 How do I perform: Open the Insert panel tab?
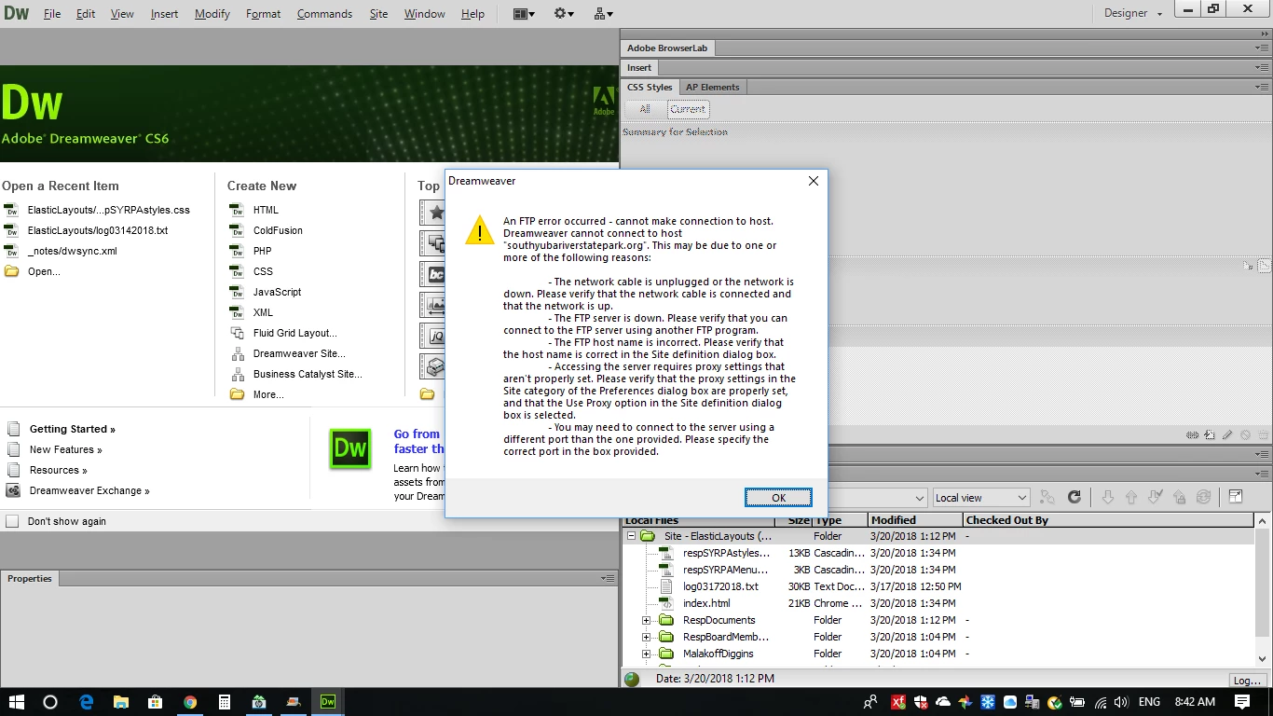tap(639, 68)
